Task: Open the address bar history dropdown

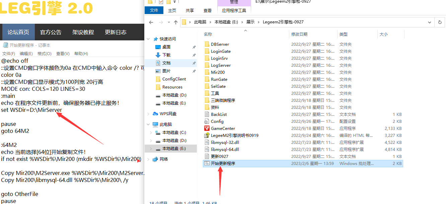Action: (x=430, y=22)
